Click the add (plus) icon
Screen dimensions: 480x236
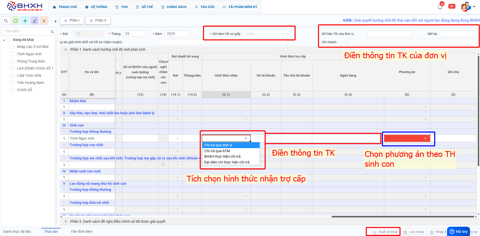[25, 21]
